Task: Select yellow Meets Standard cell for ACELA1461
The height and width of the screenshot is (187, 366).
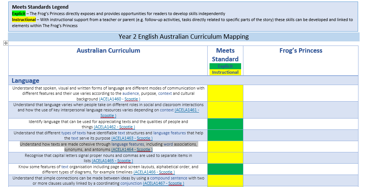Action: point(225,110)
